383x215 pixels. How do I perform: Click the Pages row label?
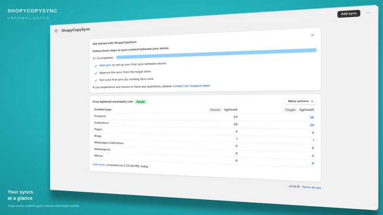98,129
